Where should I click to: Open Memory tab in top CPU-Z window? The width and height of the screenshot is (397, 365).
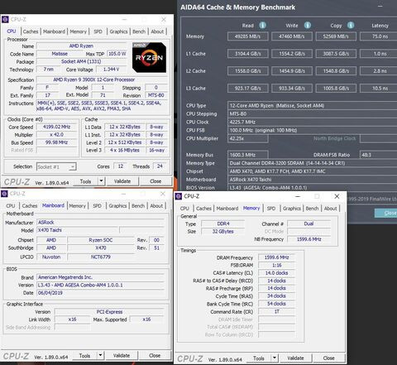click(x=78, y=31)
